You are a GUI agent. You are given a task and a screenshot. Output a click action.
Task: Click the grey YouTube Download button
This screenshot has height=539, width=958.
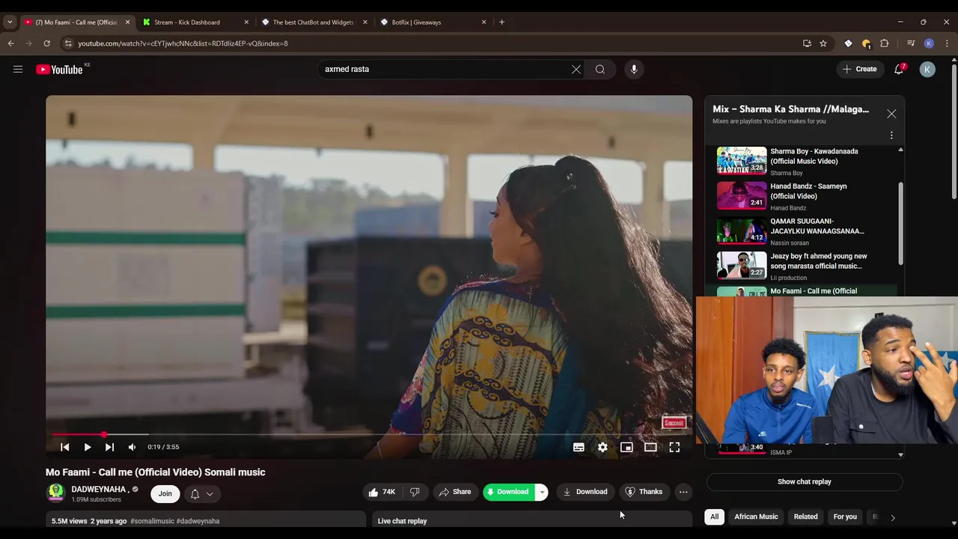(x=585, y=492)
